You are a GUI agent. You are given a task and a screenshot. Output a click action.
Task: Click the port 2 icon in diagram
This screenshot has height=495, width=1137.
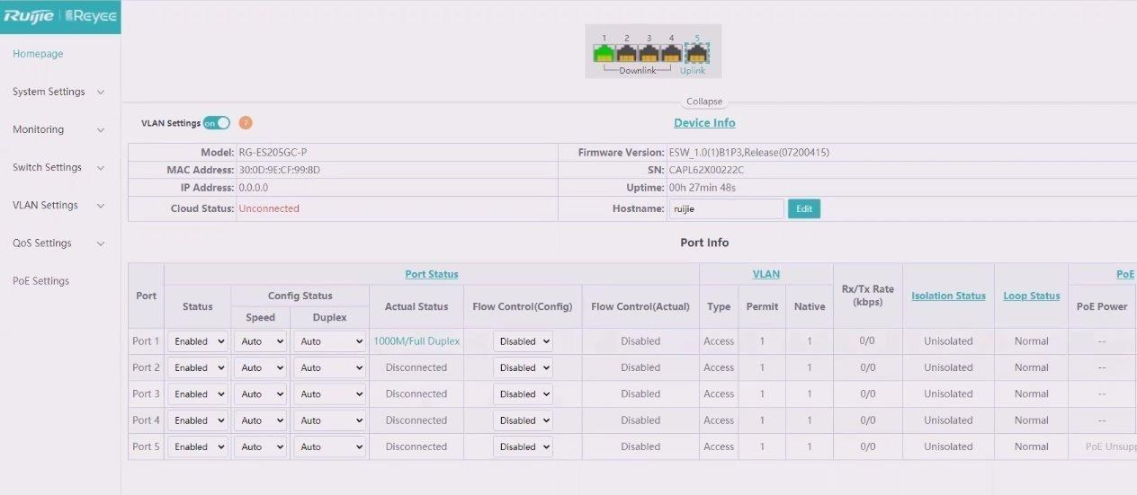626,54
